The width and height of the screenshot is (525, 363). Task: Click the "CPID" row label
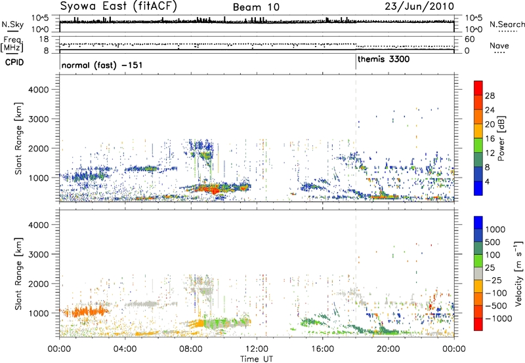pos(14,62)
